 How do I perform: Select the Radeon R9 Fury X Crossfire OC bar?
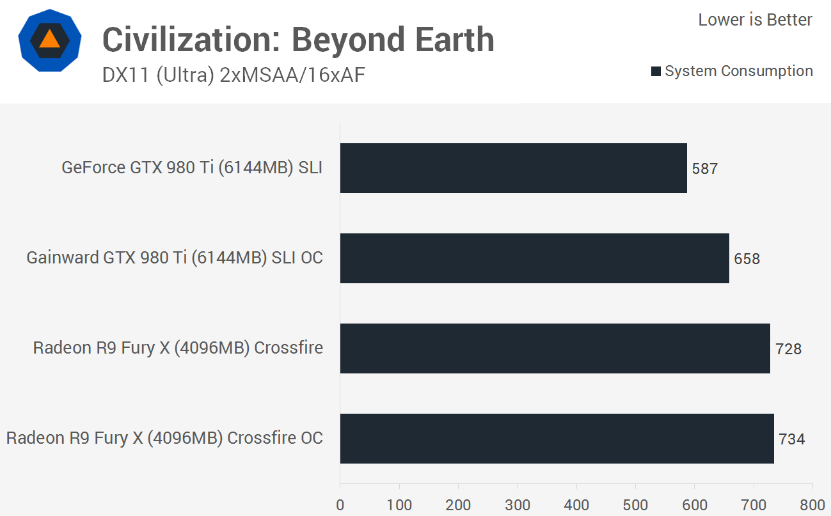pos(557,439)
